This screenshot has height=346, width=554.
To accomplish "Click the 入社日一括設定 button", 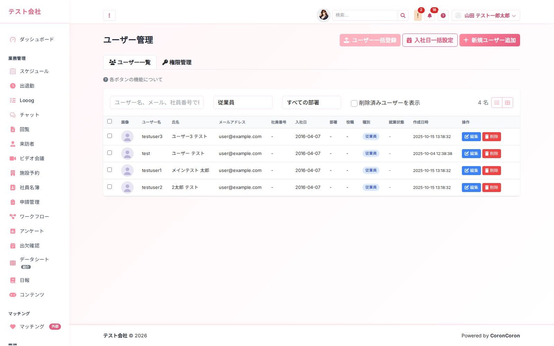I will pos(430,40).
